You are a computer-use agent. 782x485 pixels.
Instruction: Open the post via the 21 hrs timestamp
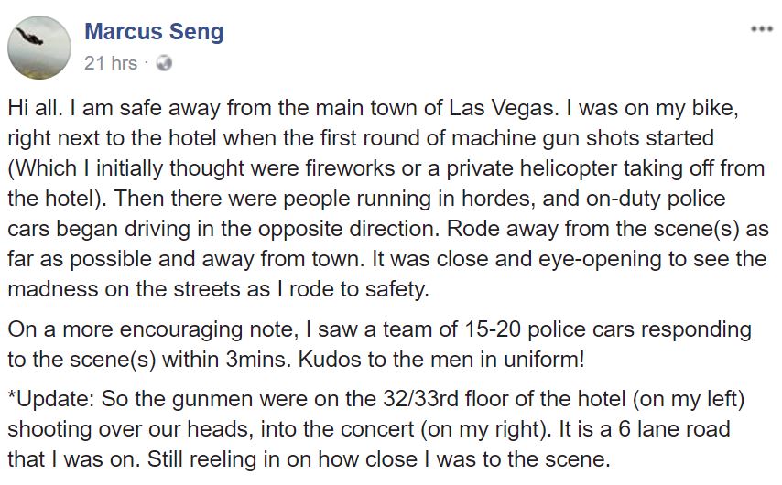pos(110,63)
